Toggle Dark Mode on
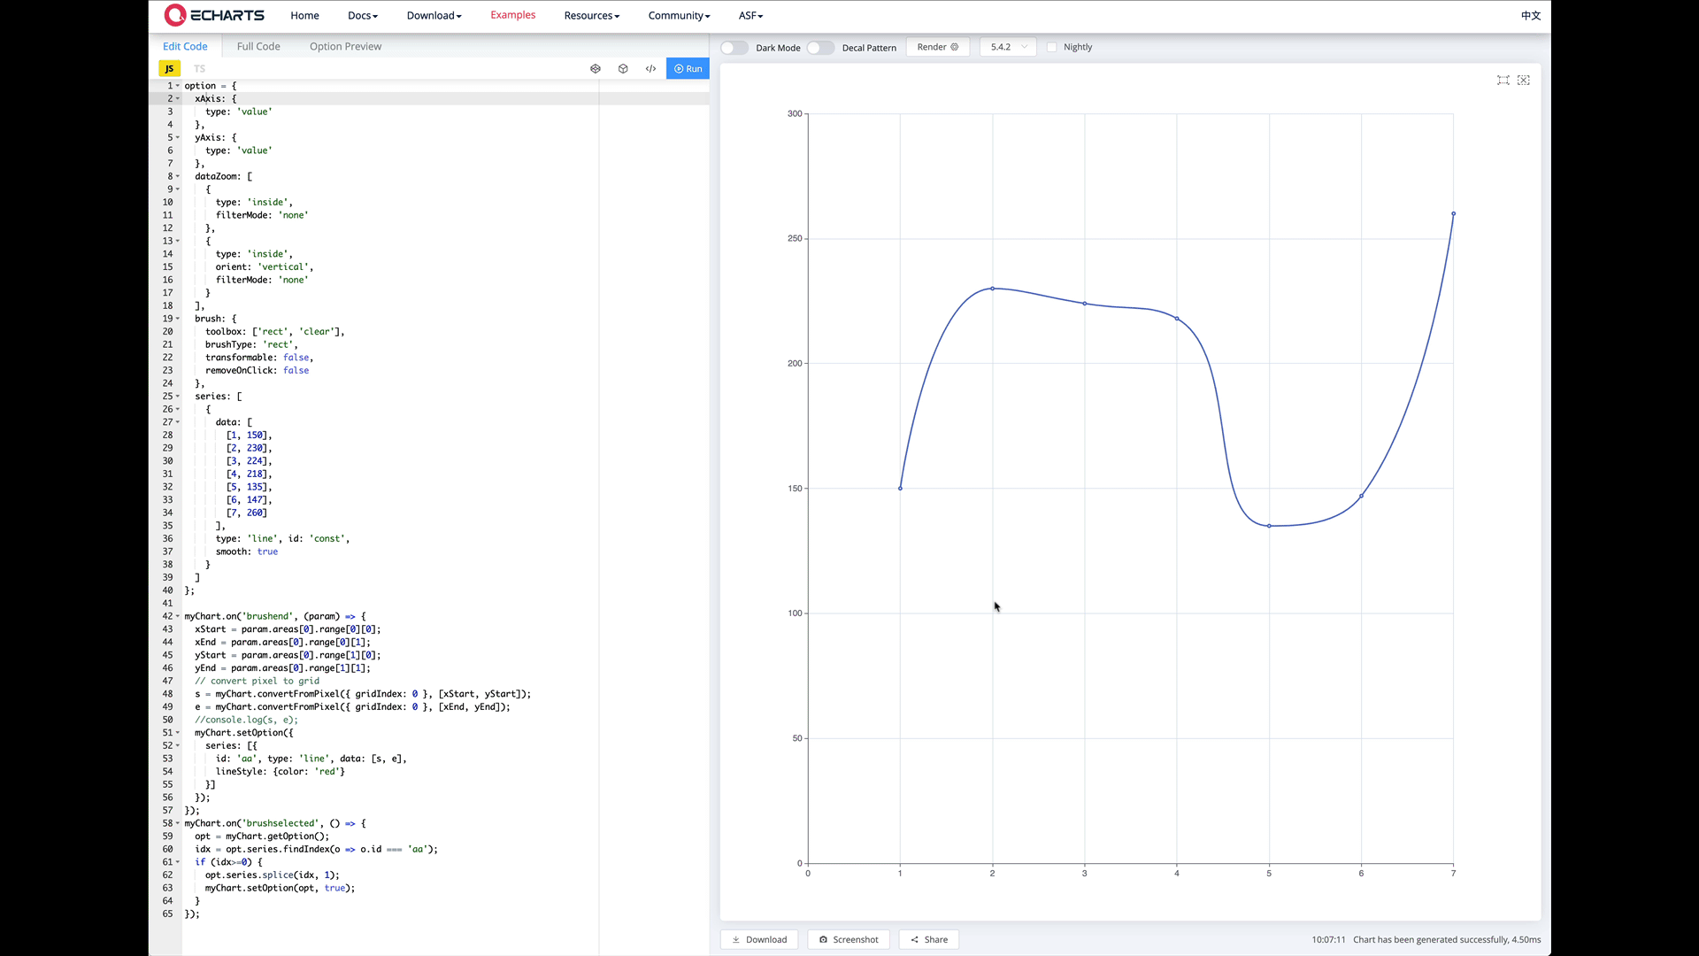This screenshot has height=956, width=1699. tap(734, 47)
